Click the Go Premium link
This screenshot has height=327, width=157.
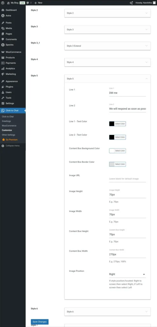coord(12,140)
